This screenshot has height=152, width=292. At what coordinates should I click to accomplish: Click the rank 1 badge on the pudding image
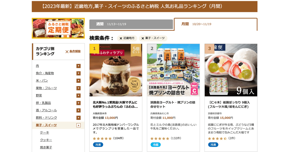(95, 49)
